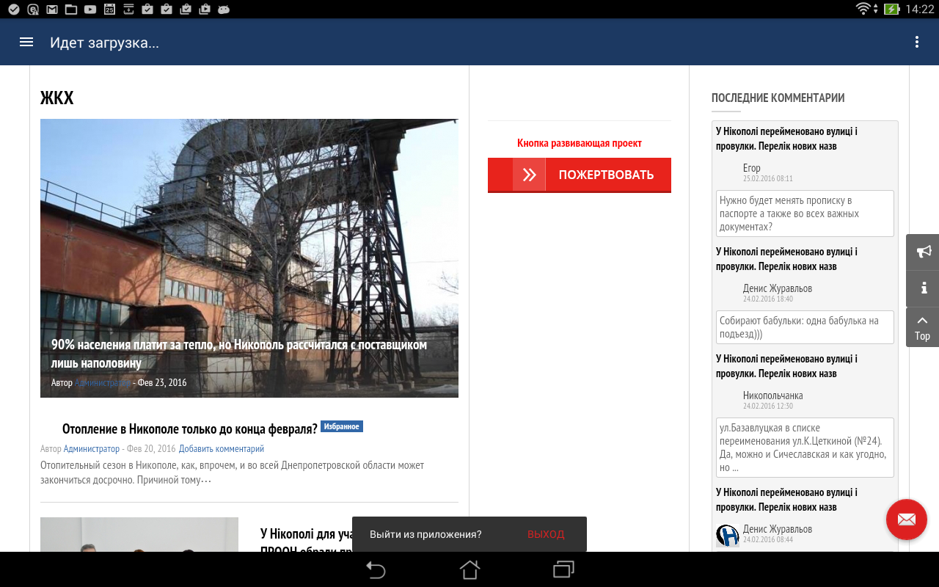Tap the Android home navigation button
Viewport: 939px width, 587px height.
point(469,569)
